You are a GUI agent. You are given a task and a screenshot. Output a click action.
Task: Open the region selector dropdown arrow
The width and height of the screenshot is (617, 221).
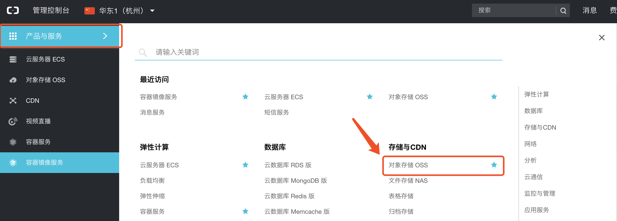pos(152,11)
